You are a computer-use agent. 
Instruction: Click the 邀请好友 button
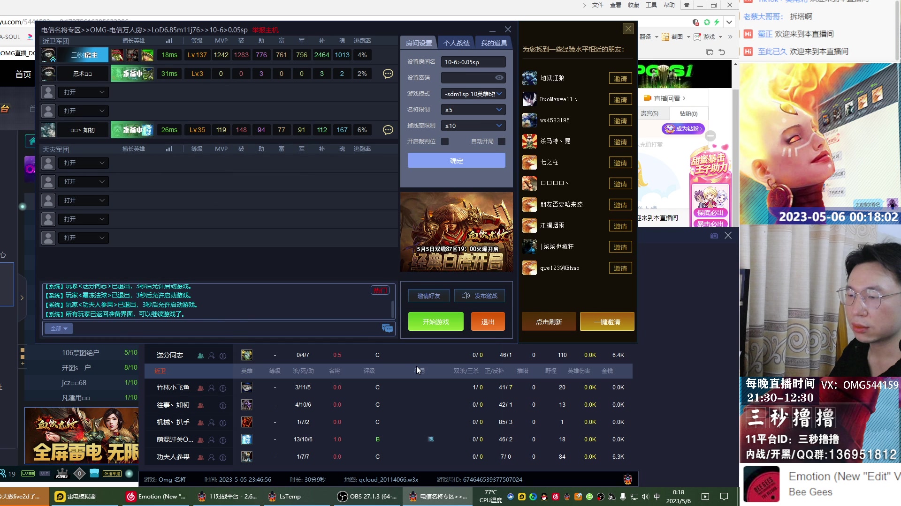[x=429, y=296]
